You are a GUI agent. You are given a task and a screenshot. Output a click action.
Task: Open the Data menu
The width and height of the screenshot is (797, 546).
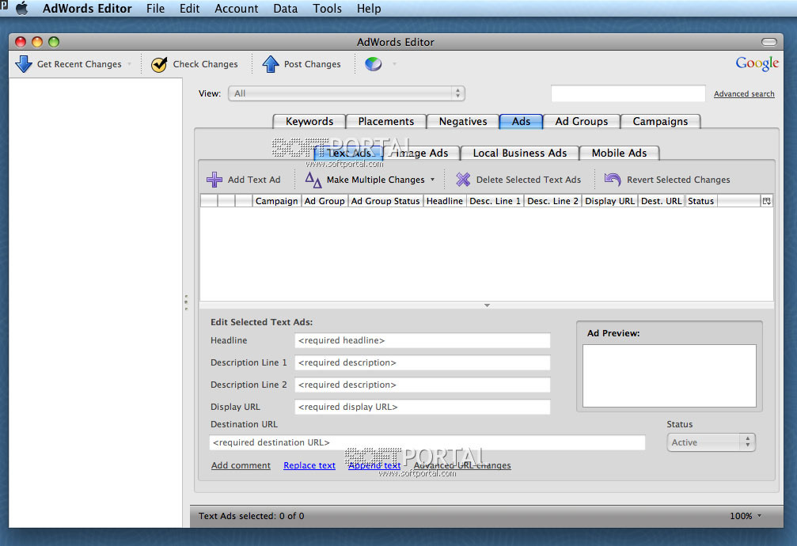click(285, 9)
